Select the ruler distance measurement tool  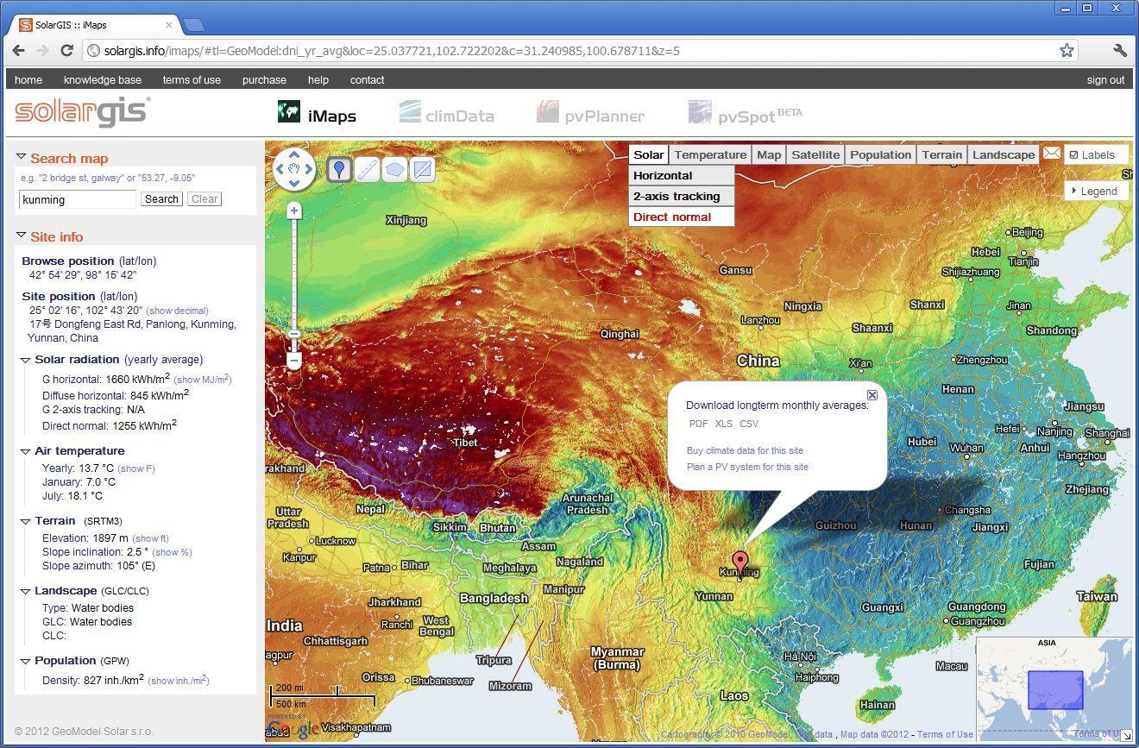pos(367,170)
